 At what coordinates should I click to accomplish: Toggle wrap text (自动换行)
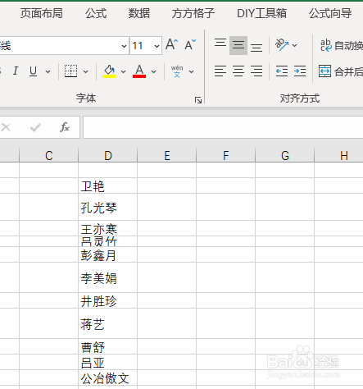click(341, 45)
